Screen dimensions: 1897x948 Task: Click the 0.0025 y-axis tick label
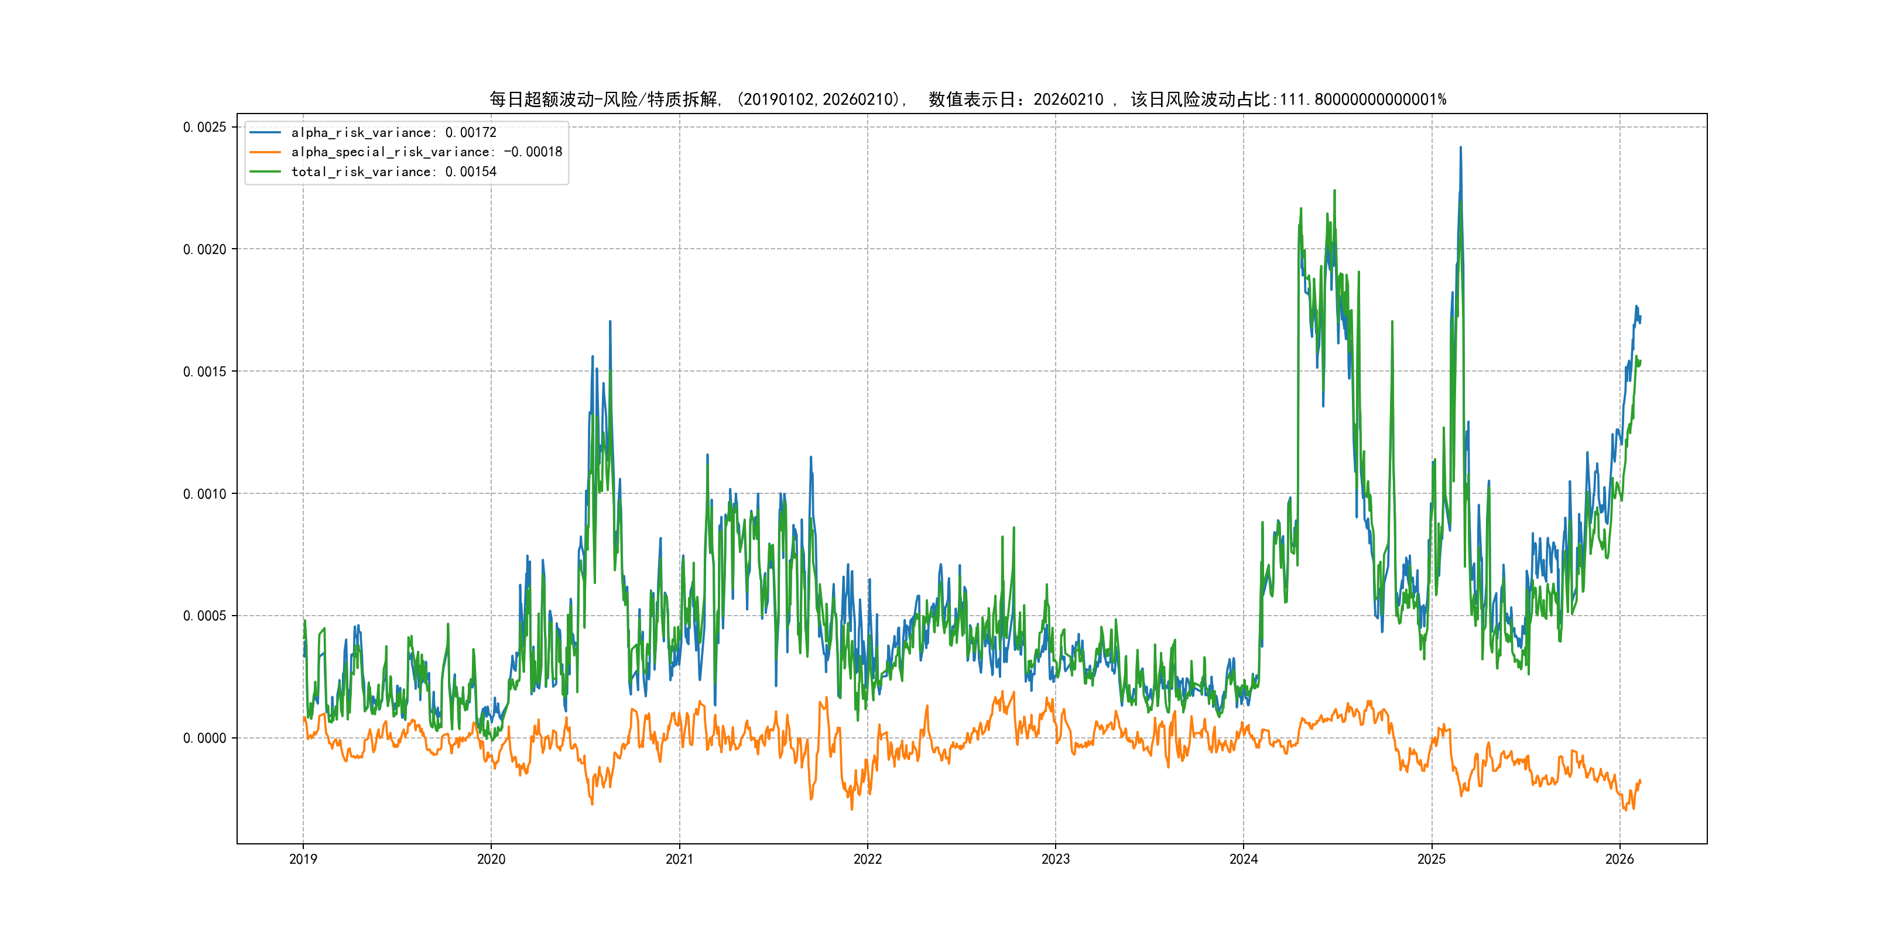(x=205, y=128)
